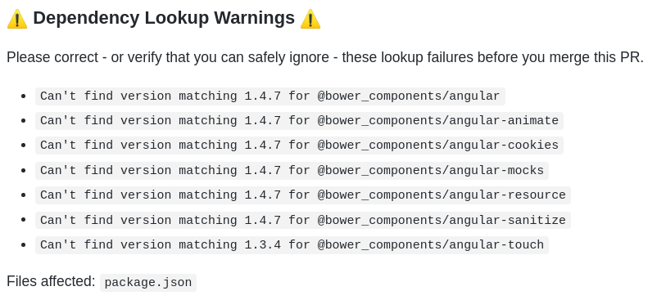
Task: Click the bullet before angular-sanitize entry
Action: (x=24, y=220)
